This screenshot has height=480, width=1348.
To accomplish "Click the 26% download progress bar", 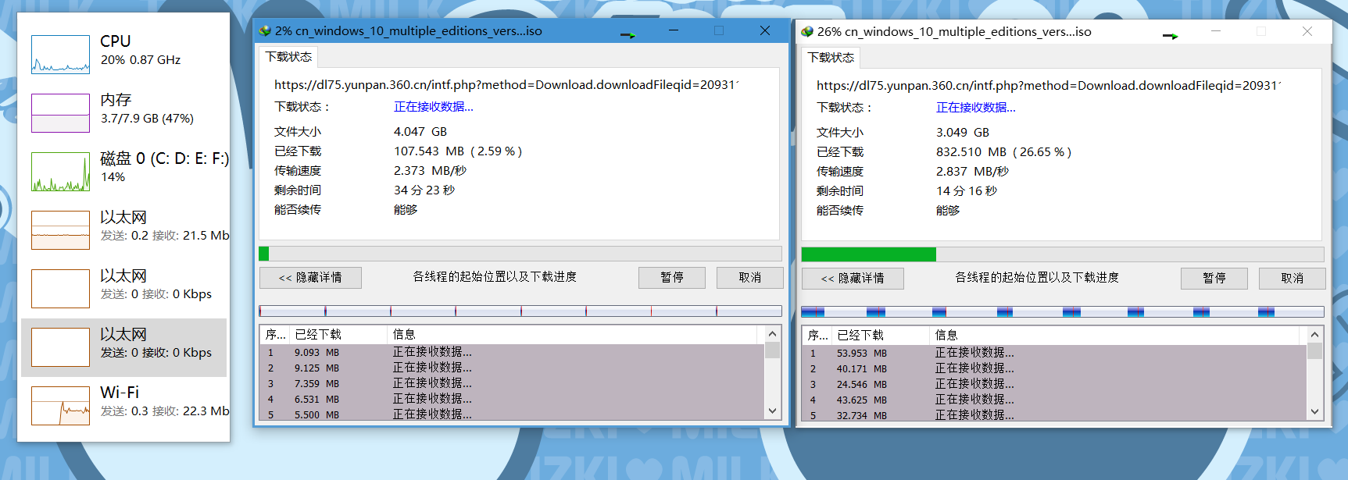I will 1063,254.
